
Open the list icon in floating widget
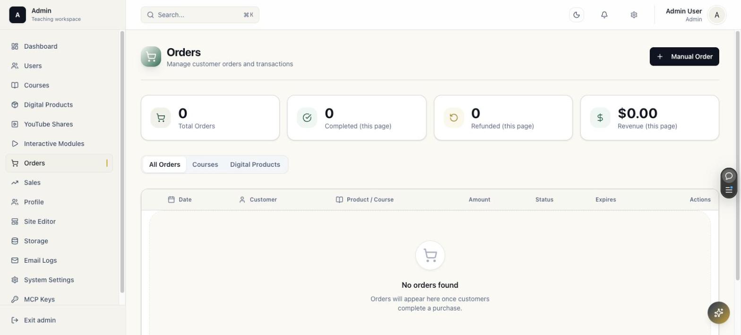pos(729,190)
